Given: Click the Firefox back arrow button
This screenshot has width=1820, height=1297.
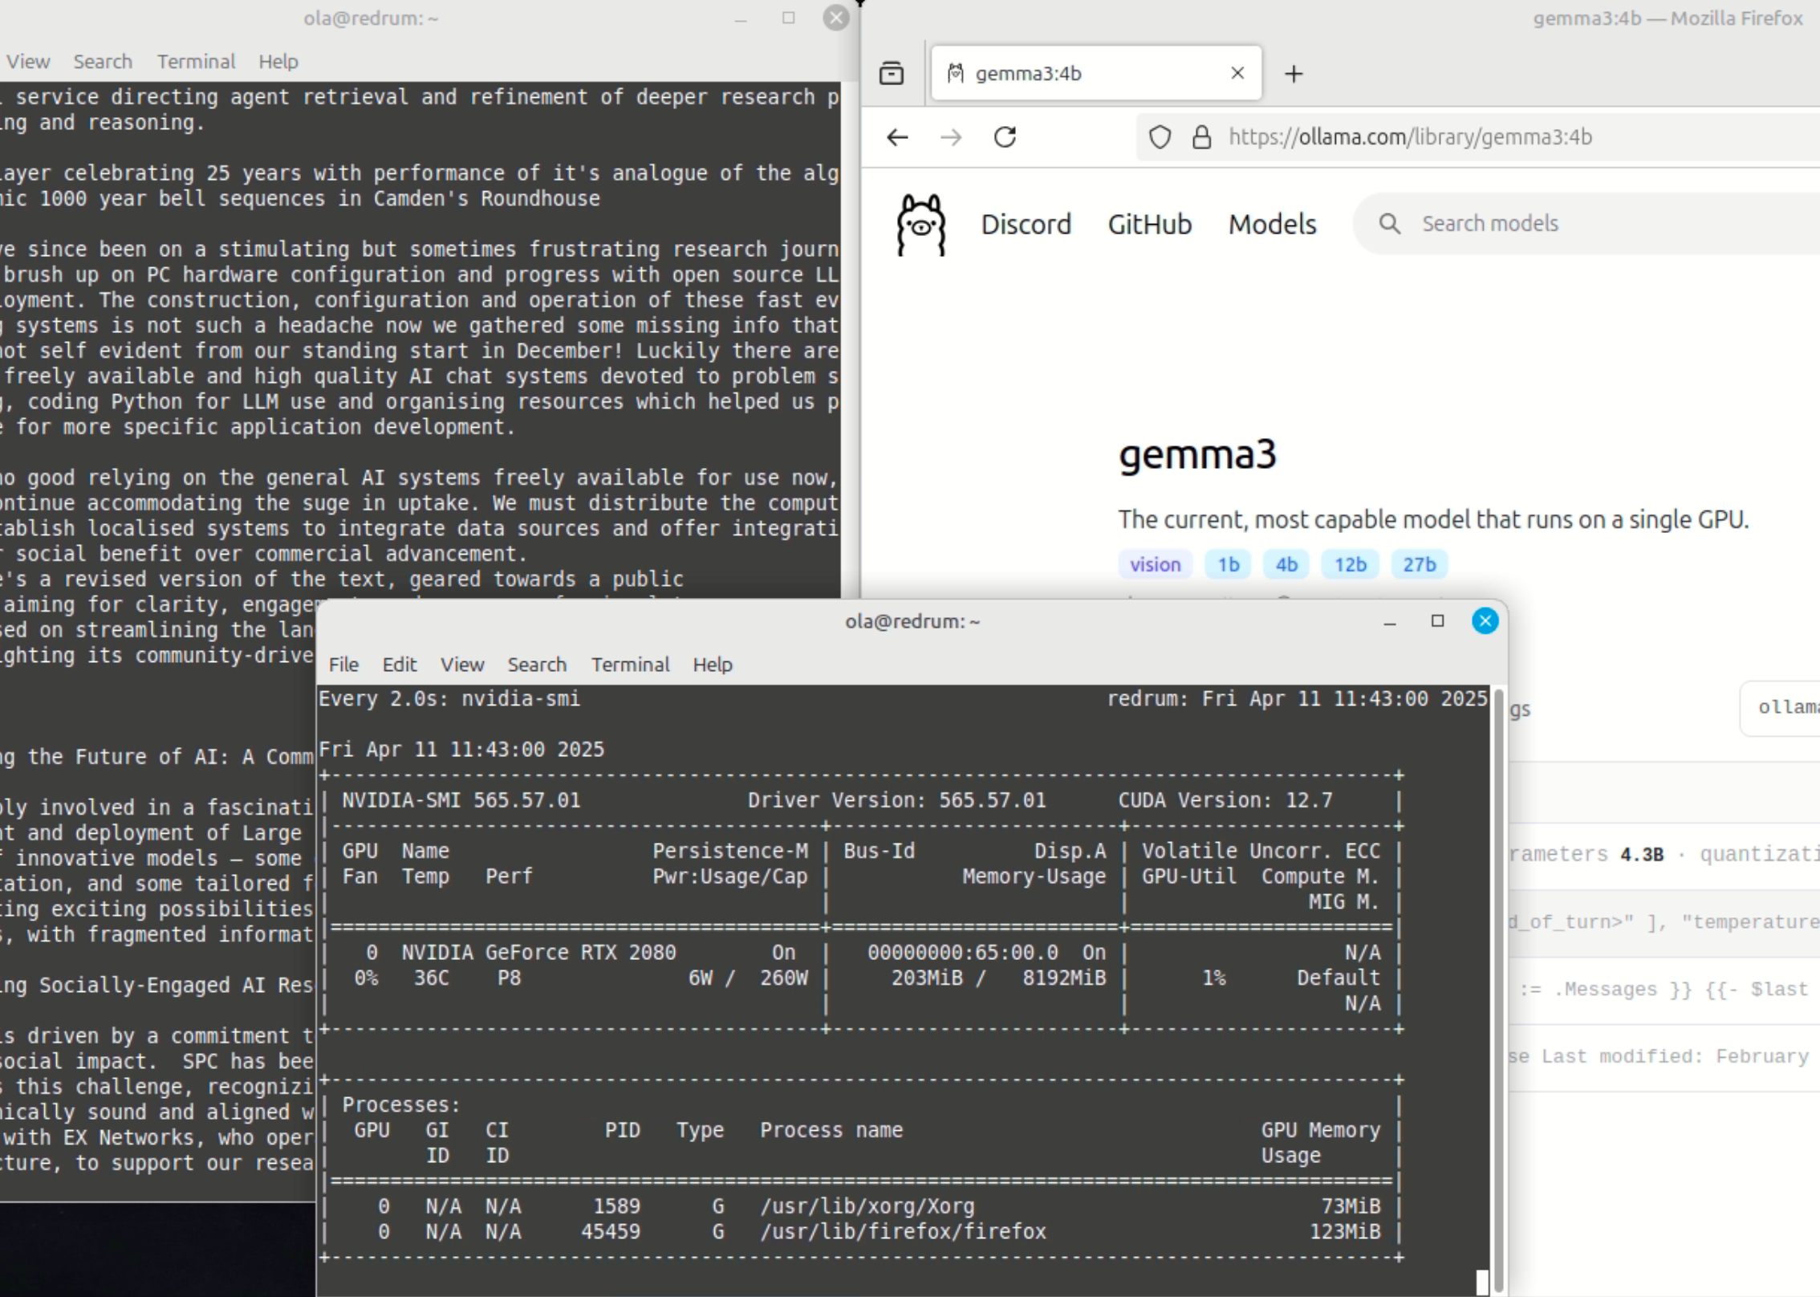Looking at the screenshot, I should coord(897,137).
